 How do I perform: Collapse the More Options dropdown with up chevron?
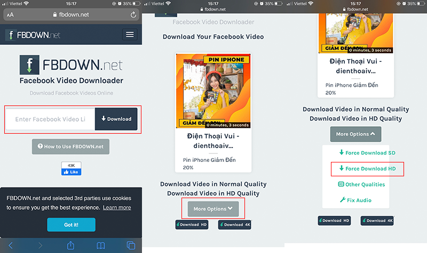pos(355,134)
